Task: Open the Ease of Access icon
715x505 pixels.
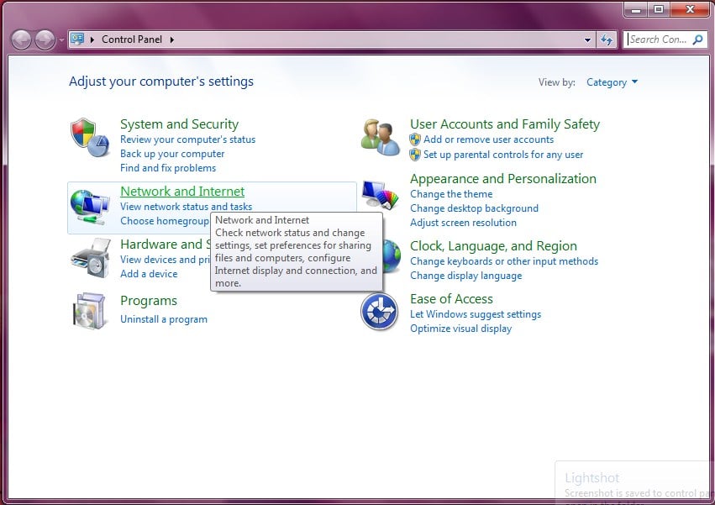Action: (x=380, y=312)
